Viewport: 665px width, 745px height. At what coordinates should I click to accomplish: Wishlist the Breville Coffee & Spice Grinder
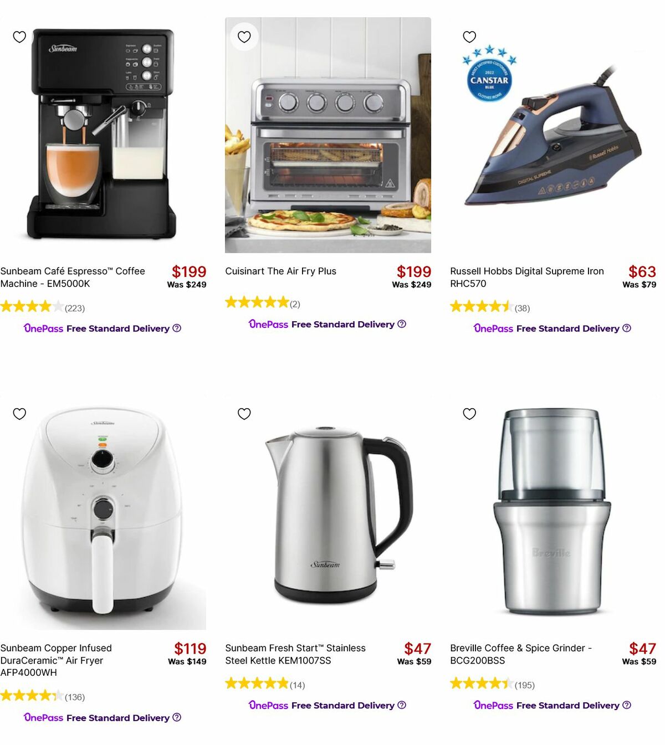[x=469, y=414]
